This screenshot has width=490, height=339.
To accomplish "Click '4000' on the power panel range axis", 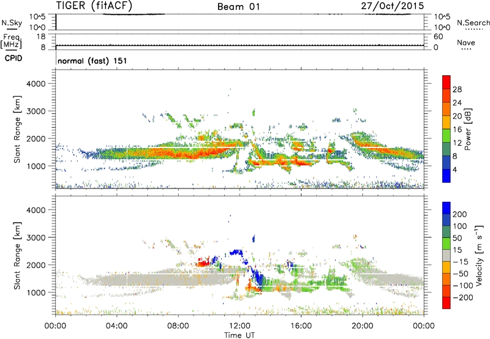I will 36,84.
